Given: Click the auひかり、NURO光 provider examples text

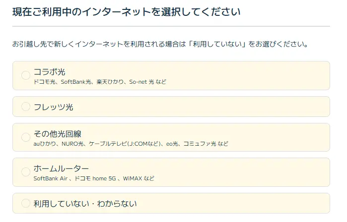Looking at the screenshot, I should coord(131,144).
